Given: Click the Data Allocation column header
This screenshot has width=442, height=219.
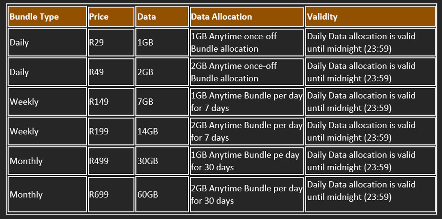Looking at the screenshot, I should [x=221, y=17].
